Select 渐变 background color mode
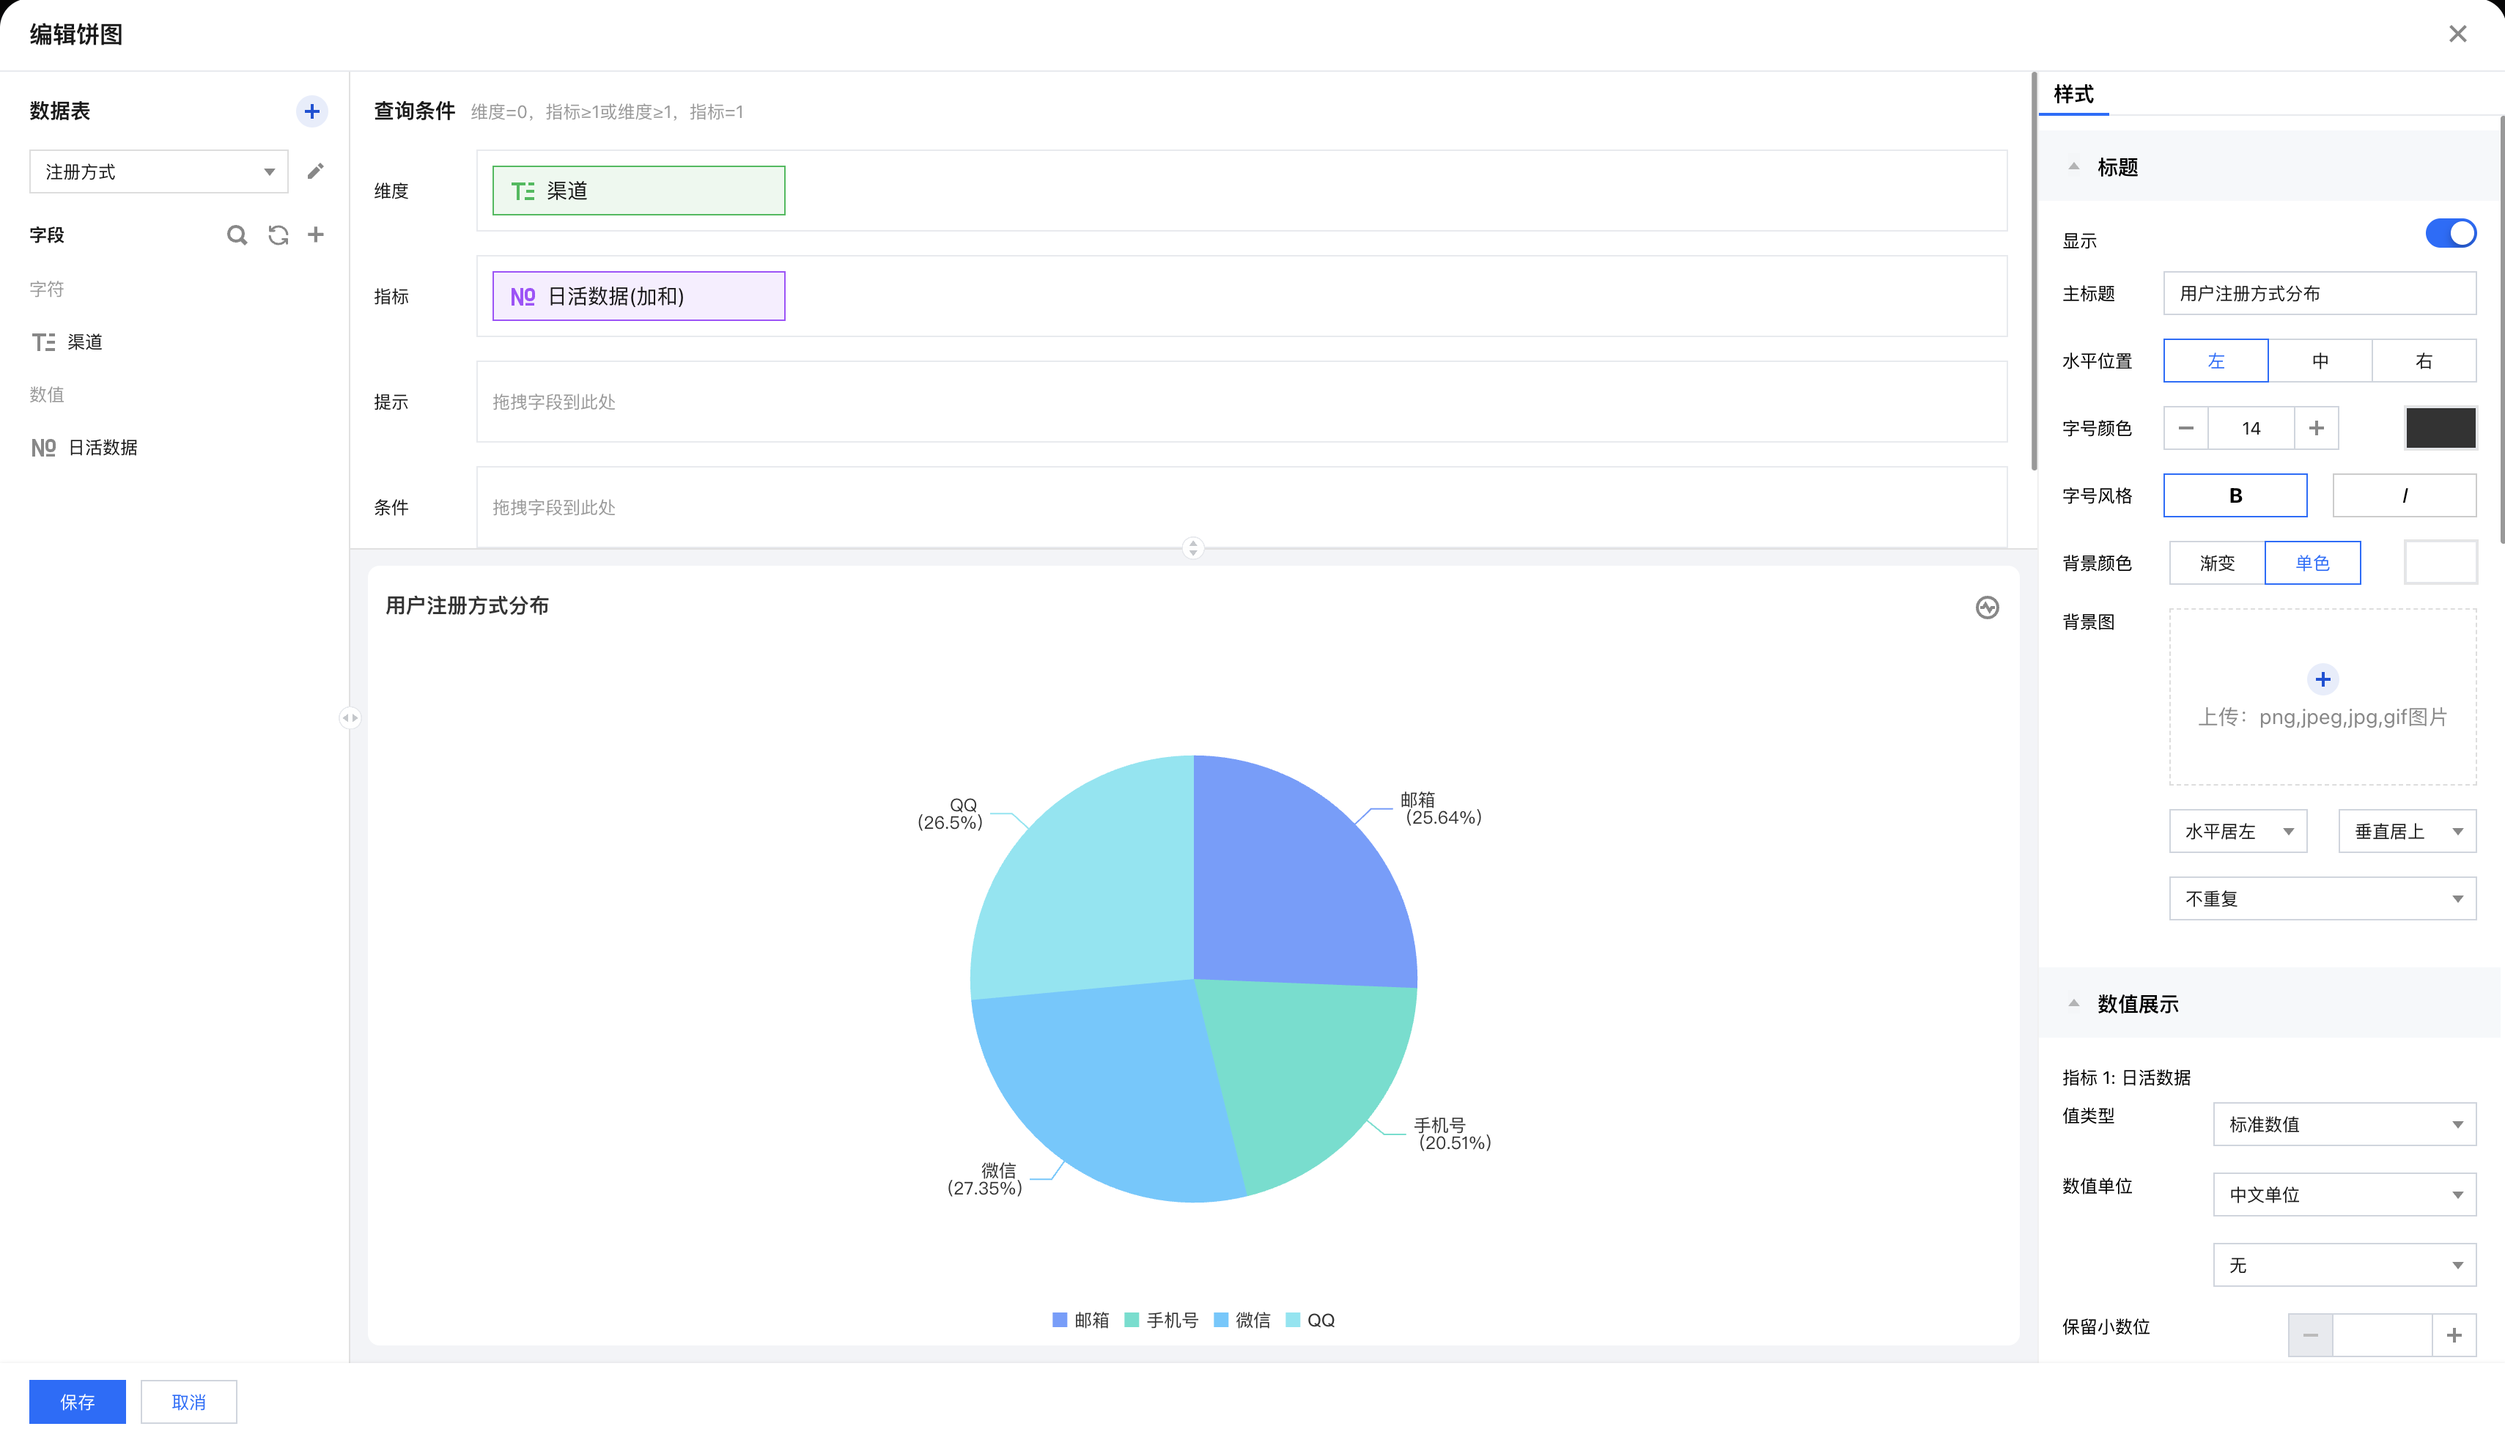This screenshot has height=1429, width=2505. coord(2216,562)
